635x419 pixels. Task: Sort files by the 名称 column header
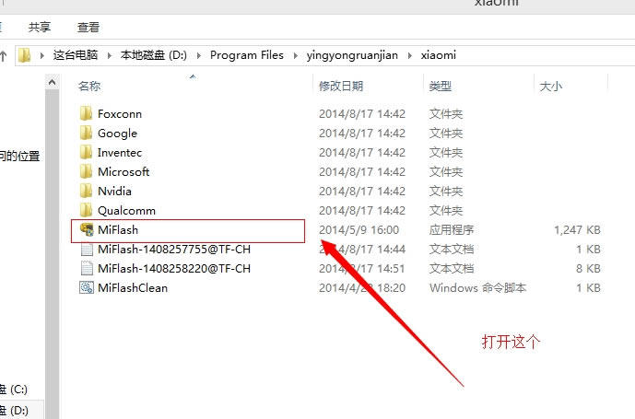[89, 86]
